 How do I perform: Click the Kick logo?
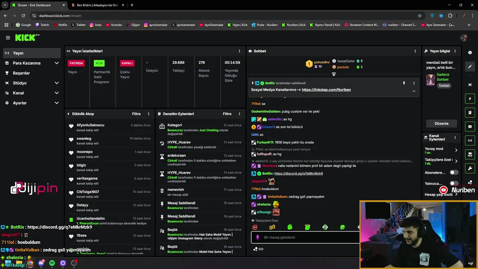(x=27, y=37)
